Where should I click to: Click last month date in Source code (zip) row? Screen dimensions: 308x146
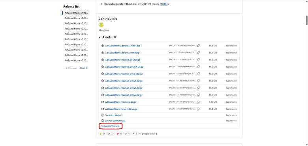click(231, 115)
